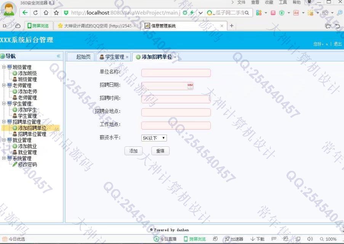The height and width of the screenshot is (244, 344).
Task: Collapse the 系统管理 tree node
Action: [x=4, y=158]
